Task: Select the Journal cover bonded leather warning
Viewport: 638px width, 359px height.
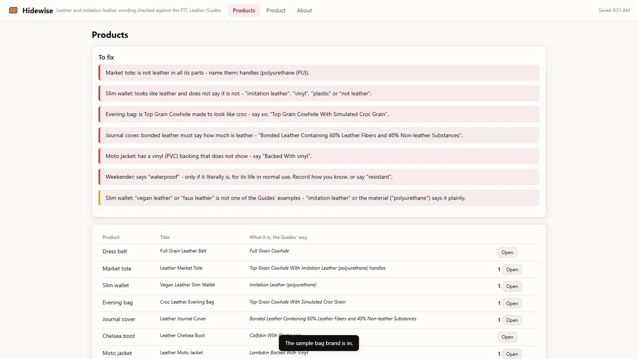Action: click(319, 135)
